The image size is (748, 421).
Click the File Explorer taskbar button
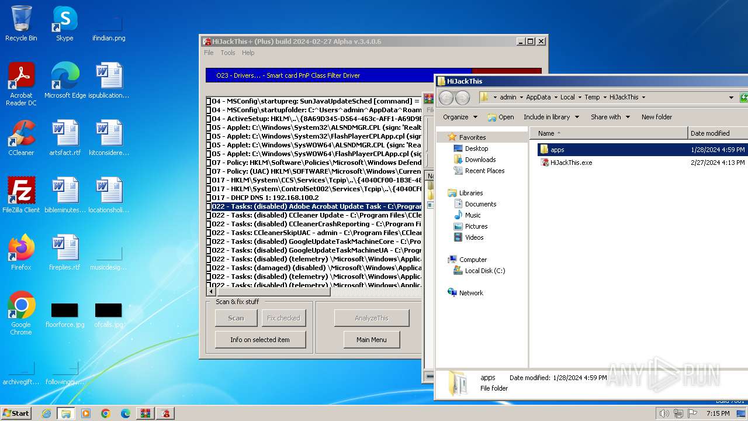coord(66,413)
